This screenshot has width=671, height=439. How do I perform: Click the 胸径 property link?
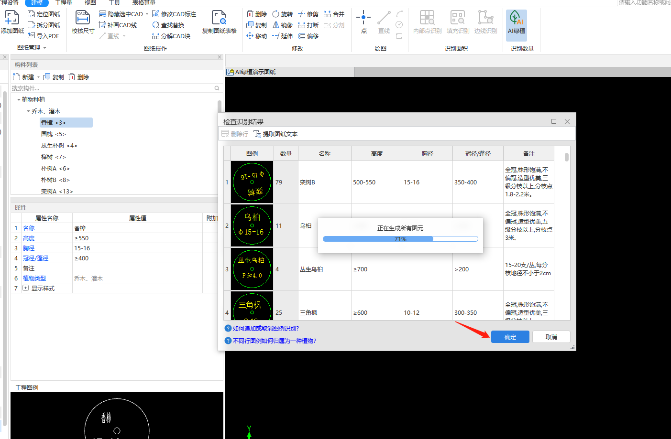pyautogui.click(x=29, y=248)
